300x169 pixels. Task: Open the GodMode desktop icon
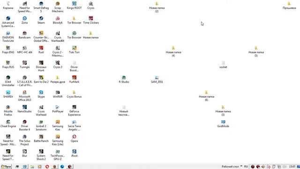point(223,123)
